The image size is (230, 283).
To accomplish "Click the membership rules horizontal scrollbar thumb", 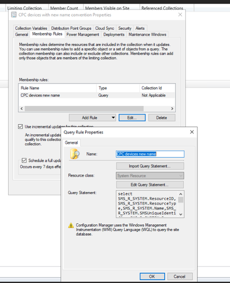I will coord(84,109).
